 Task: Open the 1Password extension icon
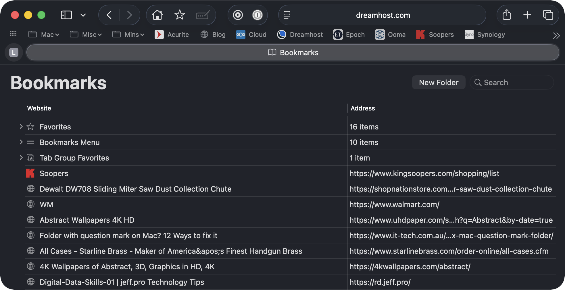pos(257,15)
